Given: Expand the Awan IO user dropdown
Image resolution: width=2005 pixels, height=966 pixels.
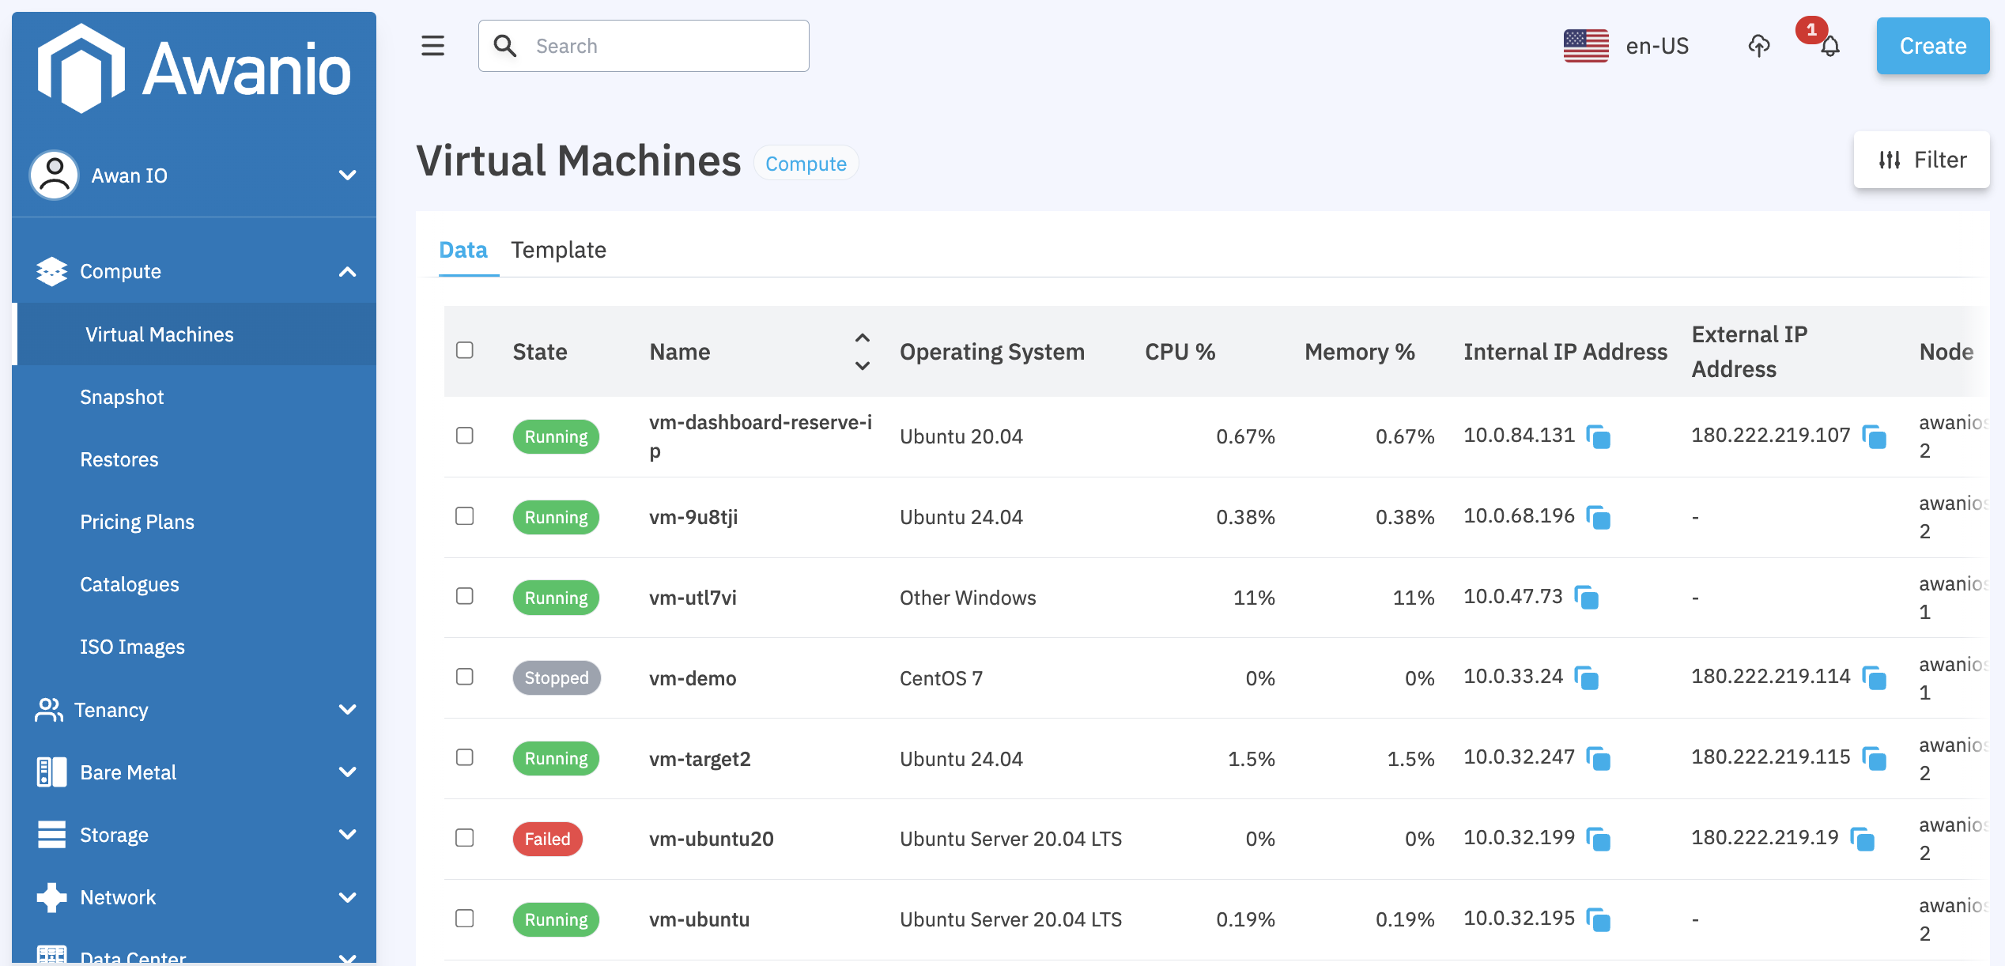Looking at the screenshot, I should click(x=347, y=175).
